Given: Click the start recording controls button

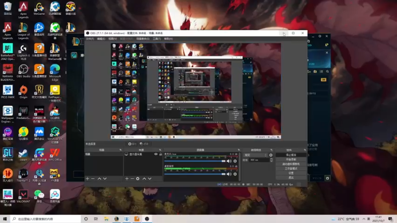Looking at the screenshot, I should point(291,159).
